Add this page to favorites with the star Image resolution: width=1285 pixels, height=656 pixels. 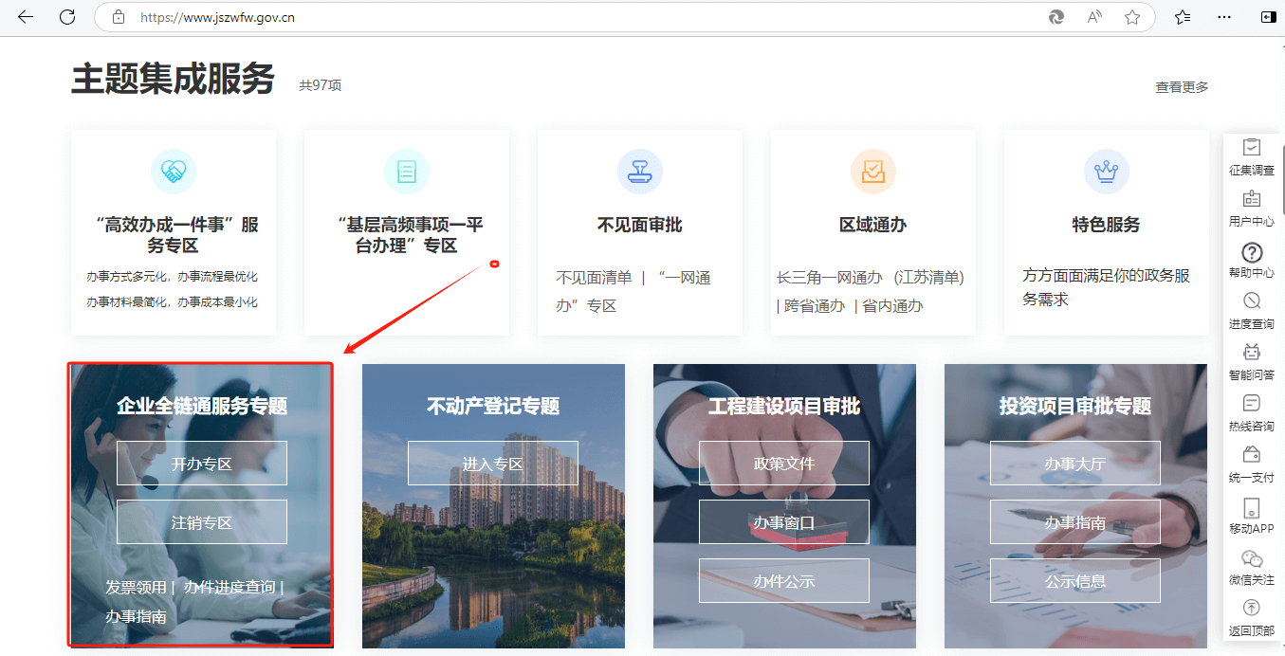(x=1132, y=17)
